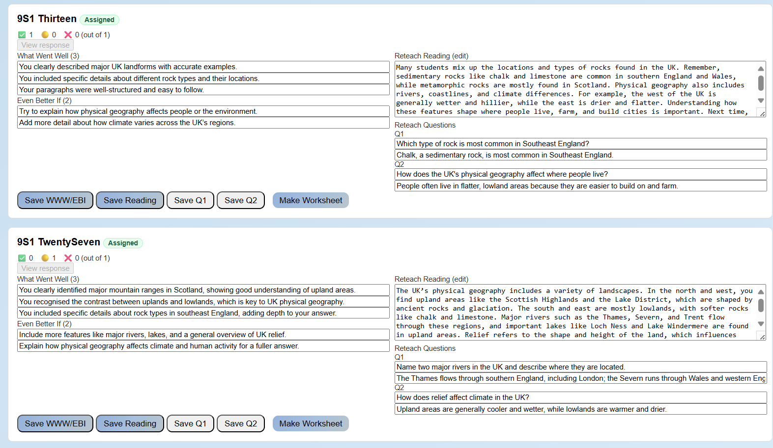773x448 pixels.
Task: Click scroll-down arrow in Thirteen's reteach reading
Action: click(761, 101)
